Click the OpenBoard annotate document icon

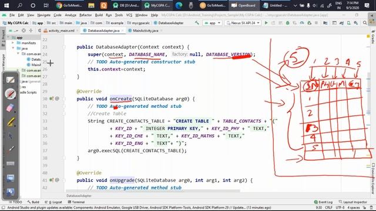[x=11, y=80]
